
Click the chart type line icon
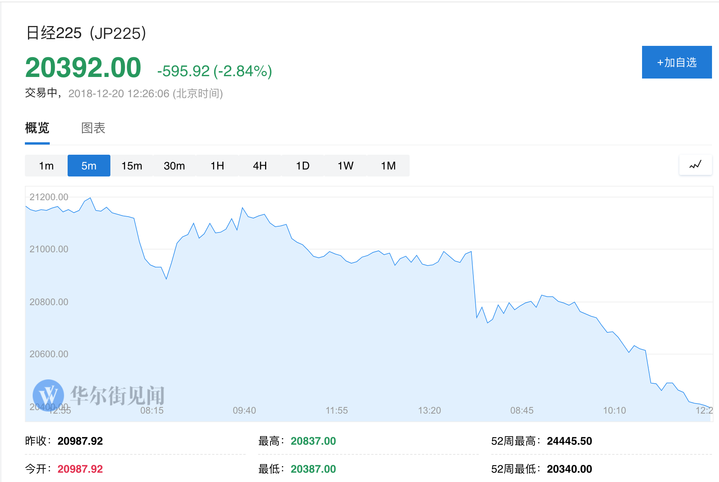click(695, 165)
